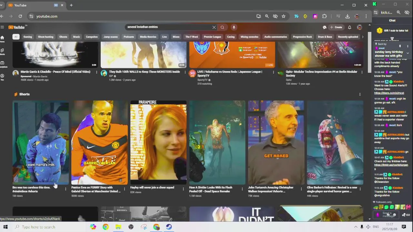413x232 pixels.
Task: Open options for Opitz Modular Techno video
Action: (362, 72)
